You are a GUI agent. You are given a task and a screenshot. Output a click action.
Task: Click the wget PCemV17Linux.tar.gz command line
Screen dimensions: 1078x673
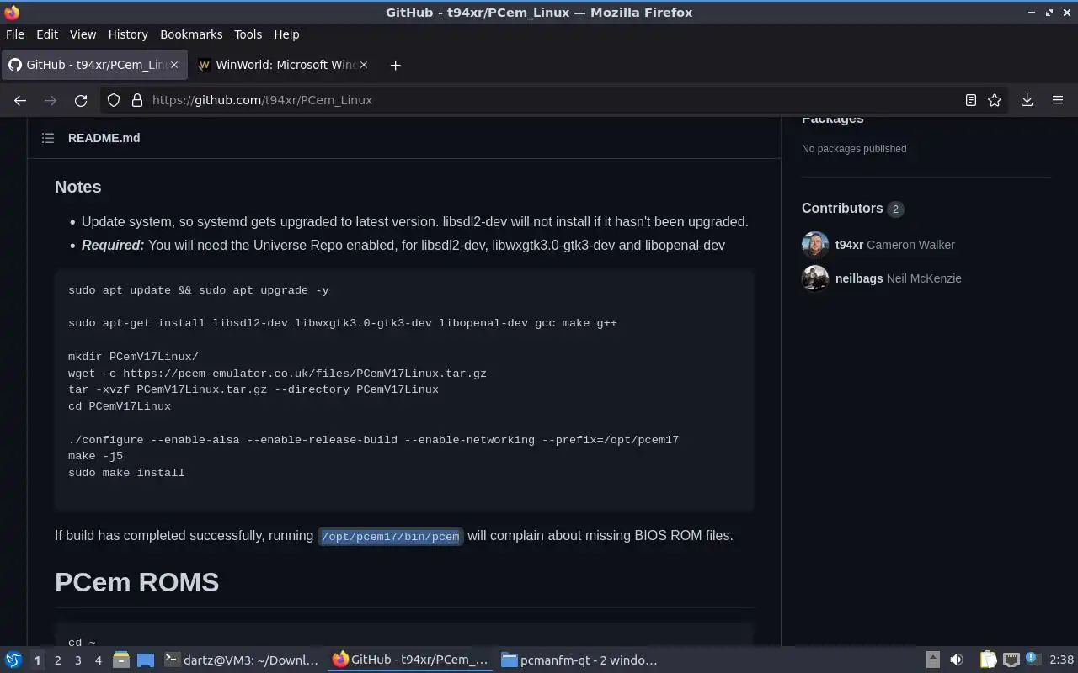pyautogui.click(x=277, y=374)
